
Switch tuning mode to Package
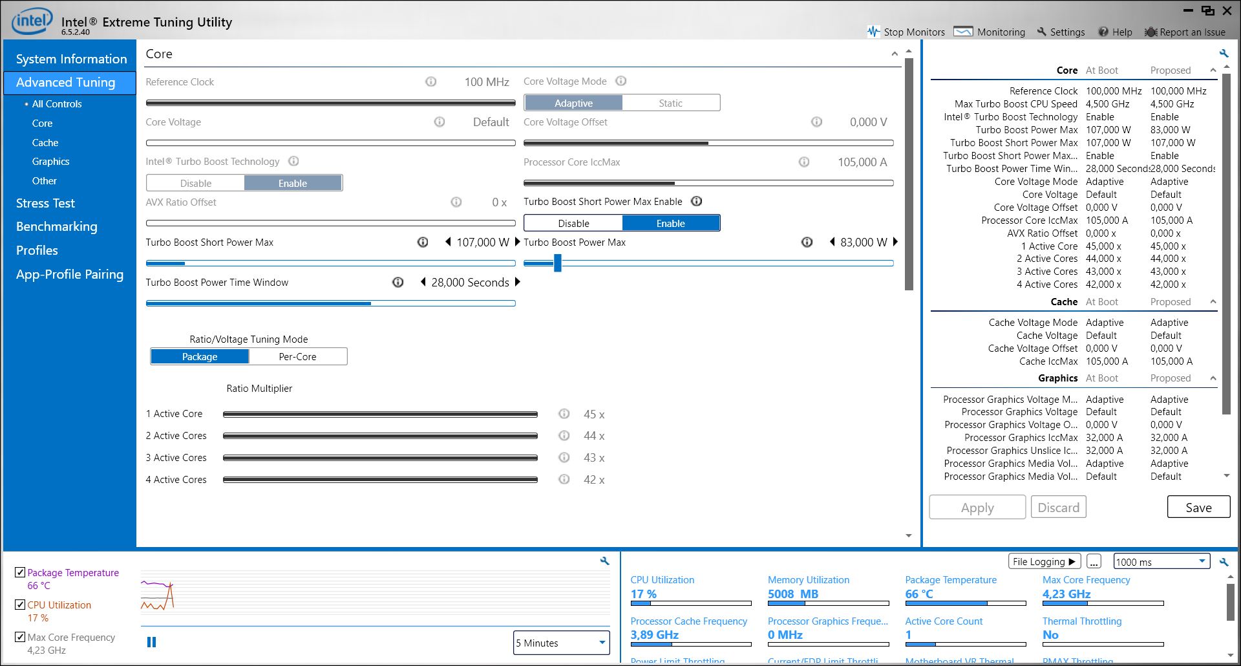click(200, 356)
